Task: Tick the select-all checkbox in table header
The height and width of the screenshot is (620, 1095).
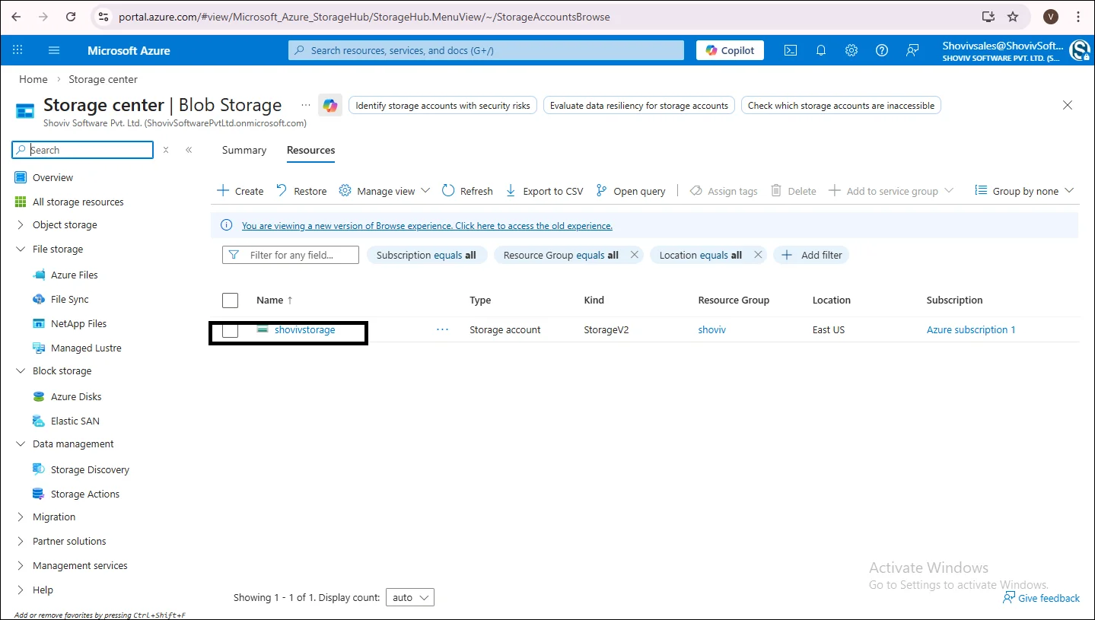Action: pos(230,300)
